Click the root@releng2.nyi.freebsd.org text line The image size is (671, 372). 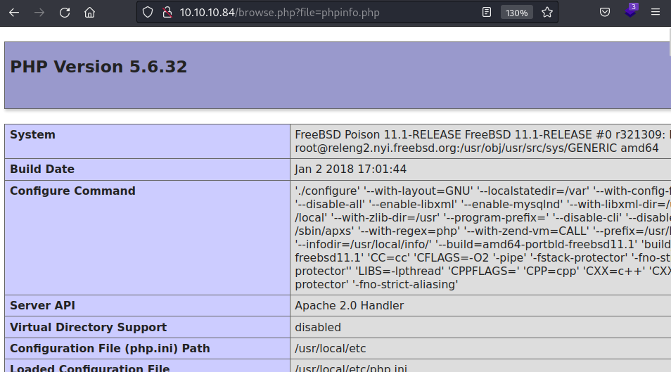click(x=477, y=148)
